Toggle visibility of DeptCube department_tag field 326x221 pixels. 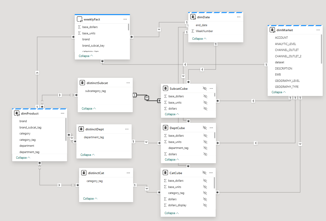(205, 148)
